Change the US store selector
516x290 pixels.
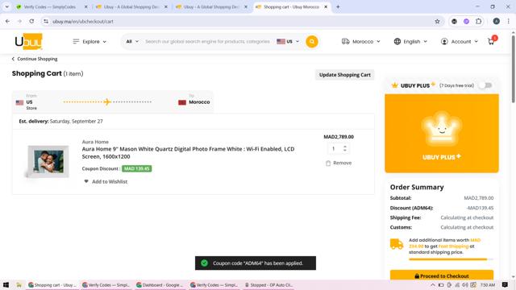pos(288,41)
